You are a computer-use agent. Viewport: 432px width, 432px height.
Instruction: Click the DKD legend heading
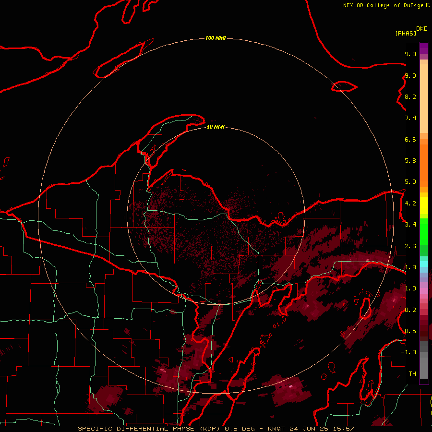422,29
